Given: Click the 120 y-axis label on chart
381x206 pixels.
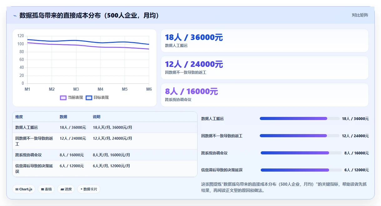Looking at the screenshot, I should tap(21, 36).
